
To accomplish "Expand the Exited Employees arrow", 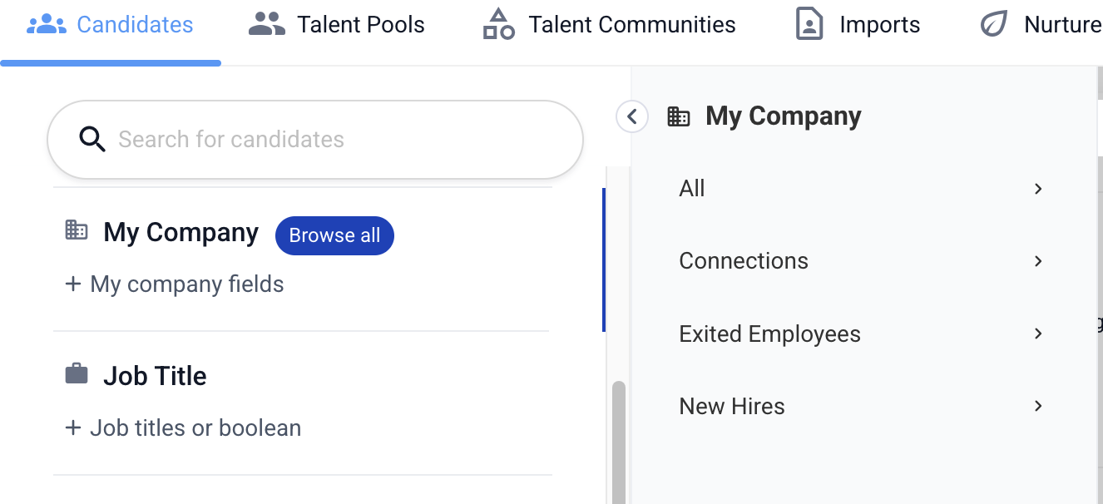I will click(1038, 334).
